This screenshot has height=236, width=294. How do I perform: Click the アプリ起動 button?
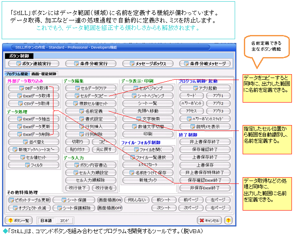[205, 88]
